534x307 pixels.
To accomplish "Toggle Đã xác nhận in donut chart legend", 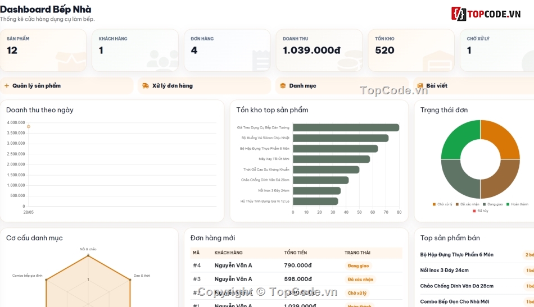I will (467, 204).
